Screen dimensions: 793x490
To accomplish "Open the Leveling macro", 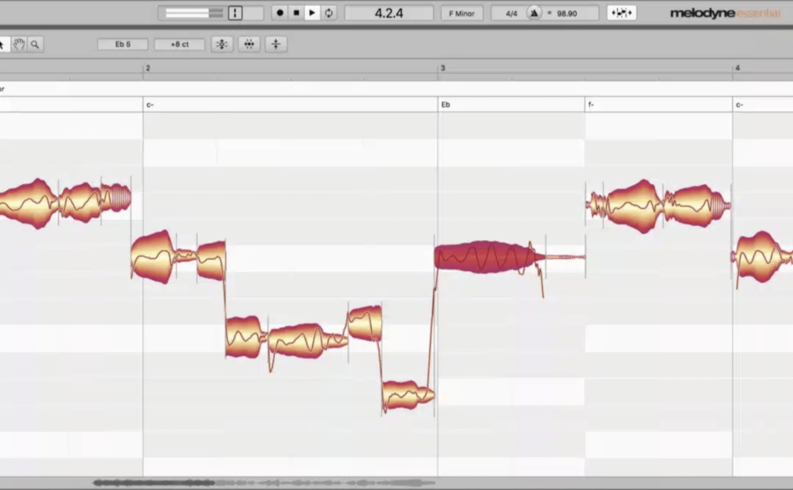I will [276, 44].
